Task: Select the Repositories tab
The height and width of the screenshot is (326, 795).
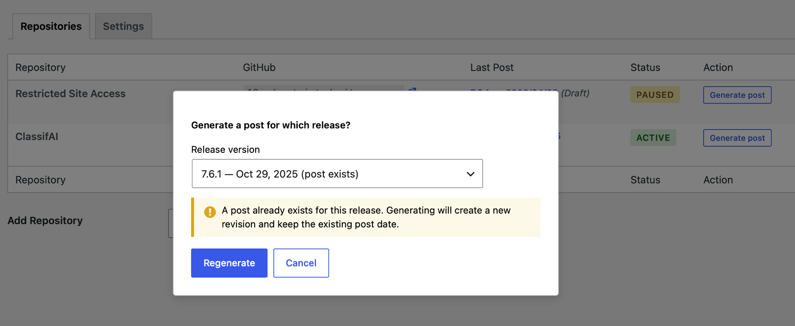Action: 51,26
